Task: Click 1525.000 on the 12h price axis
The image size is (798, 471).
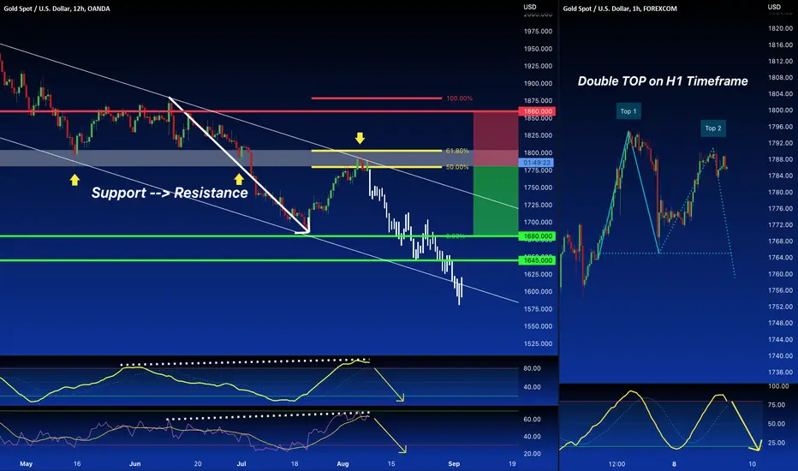Action: [538, 343]
